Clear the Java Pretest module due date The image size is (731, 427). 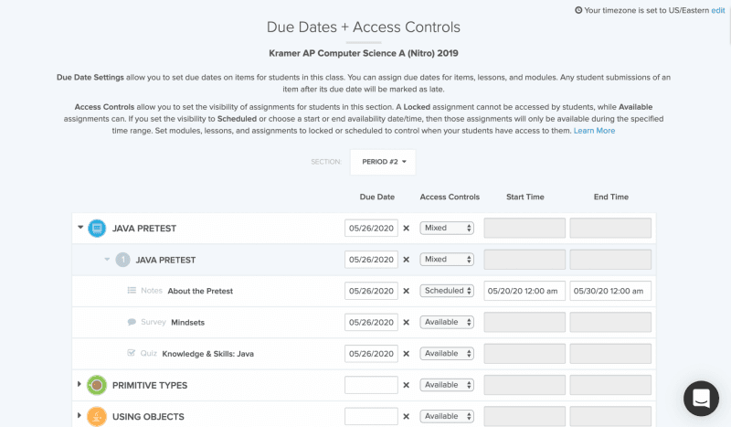click(x=407, y=229)
